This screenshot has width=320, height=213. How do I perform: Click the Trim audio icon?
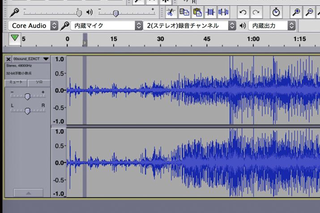tap(210, 12)
